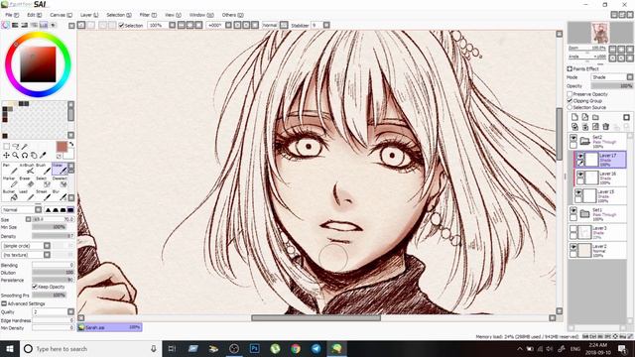Viewport: 635px width, 357px height.
Task: Select the Pen brush tool
Action: coord(9,169)
